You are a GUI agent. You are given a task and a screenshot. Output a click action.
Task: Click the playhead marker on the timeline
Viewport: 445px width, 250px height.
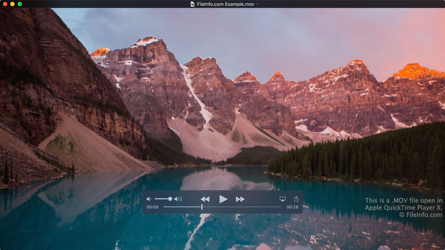[202, 207]
